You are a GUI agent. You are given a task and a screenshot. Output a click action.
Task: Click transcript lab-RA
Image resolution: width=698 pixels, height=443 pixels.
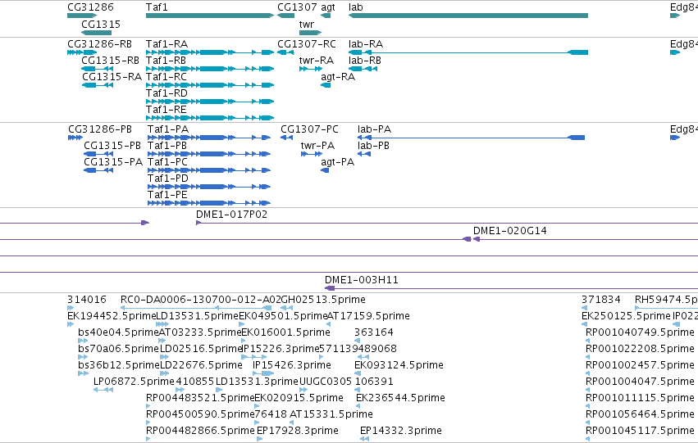468,52
